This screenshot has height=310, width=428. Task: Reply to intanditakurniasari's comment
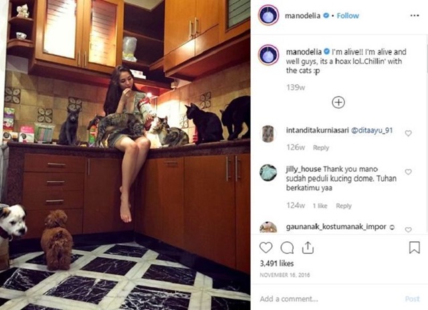pos(321,148)
